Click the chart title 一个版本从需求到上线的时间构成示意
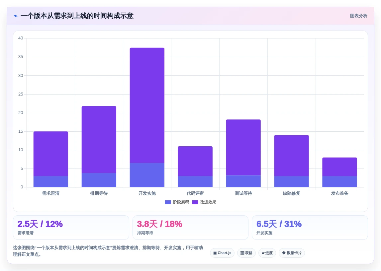The image size is (381, 271). tap(77, 16)
